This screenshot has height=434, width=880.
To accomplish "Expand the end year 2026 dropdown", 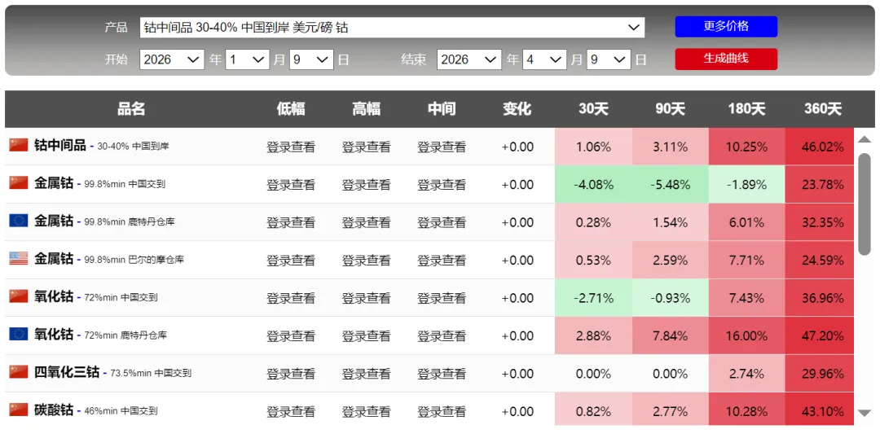I will coord(469,59).
